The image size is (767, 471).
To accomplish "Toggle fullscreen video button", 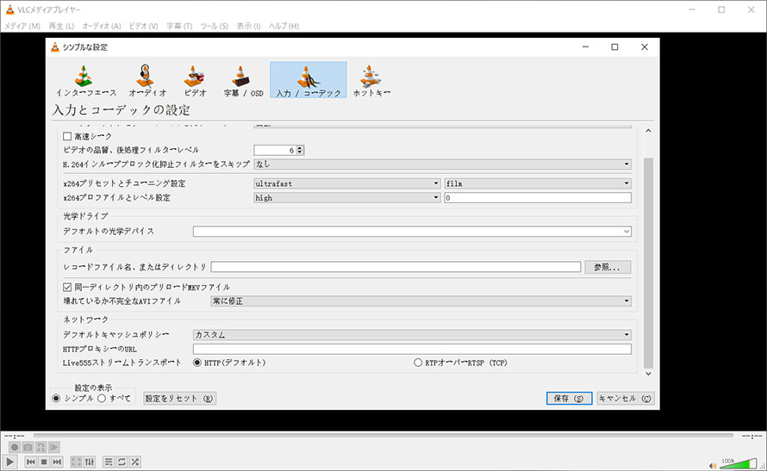I will coord(77,462).
